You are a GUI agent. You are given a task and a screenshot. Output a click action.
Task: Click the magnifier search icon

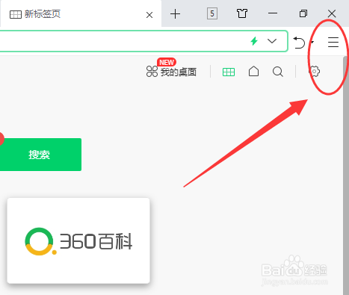tap(278, 72)
